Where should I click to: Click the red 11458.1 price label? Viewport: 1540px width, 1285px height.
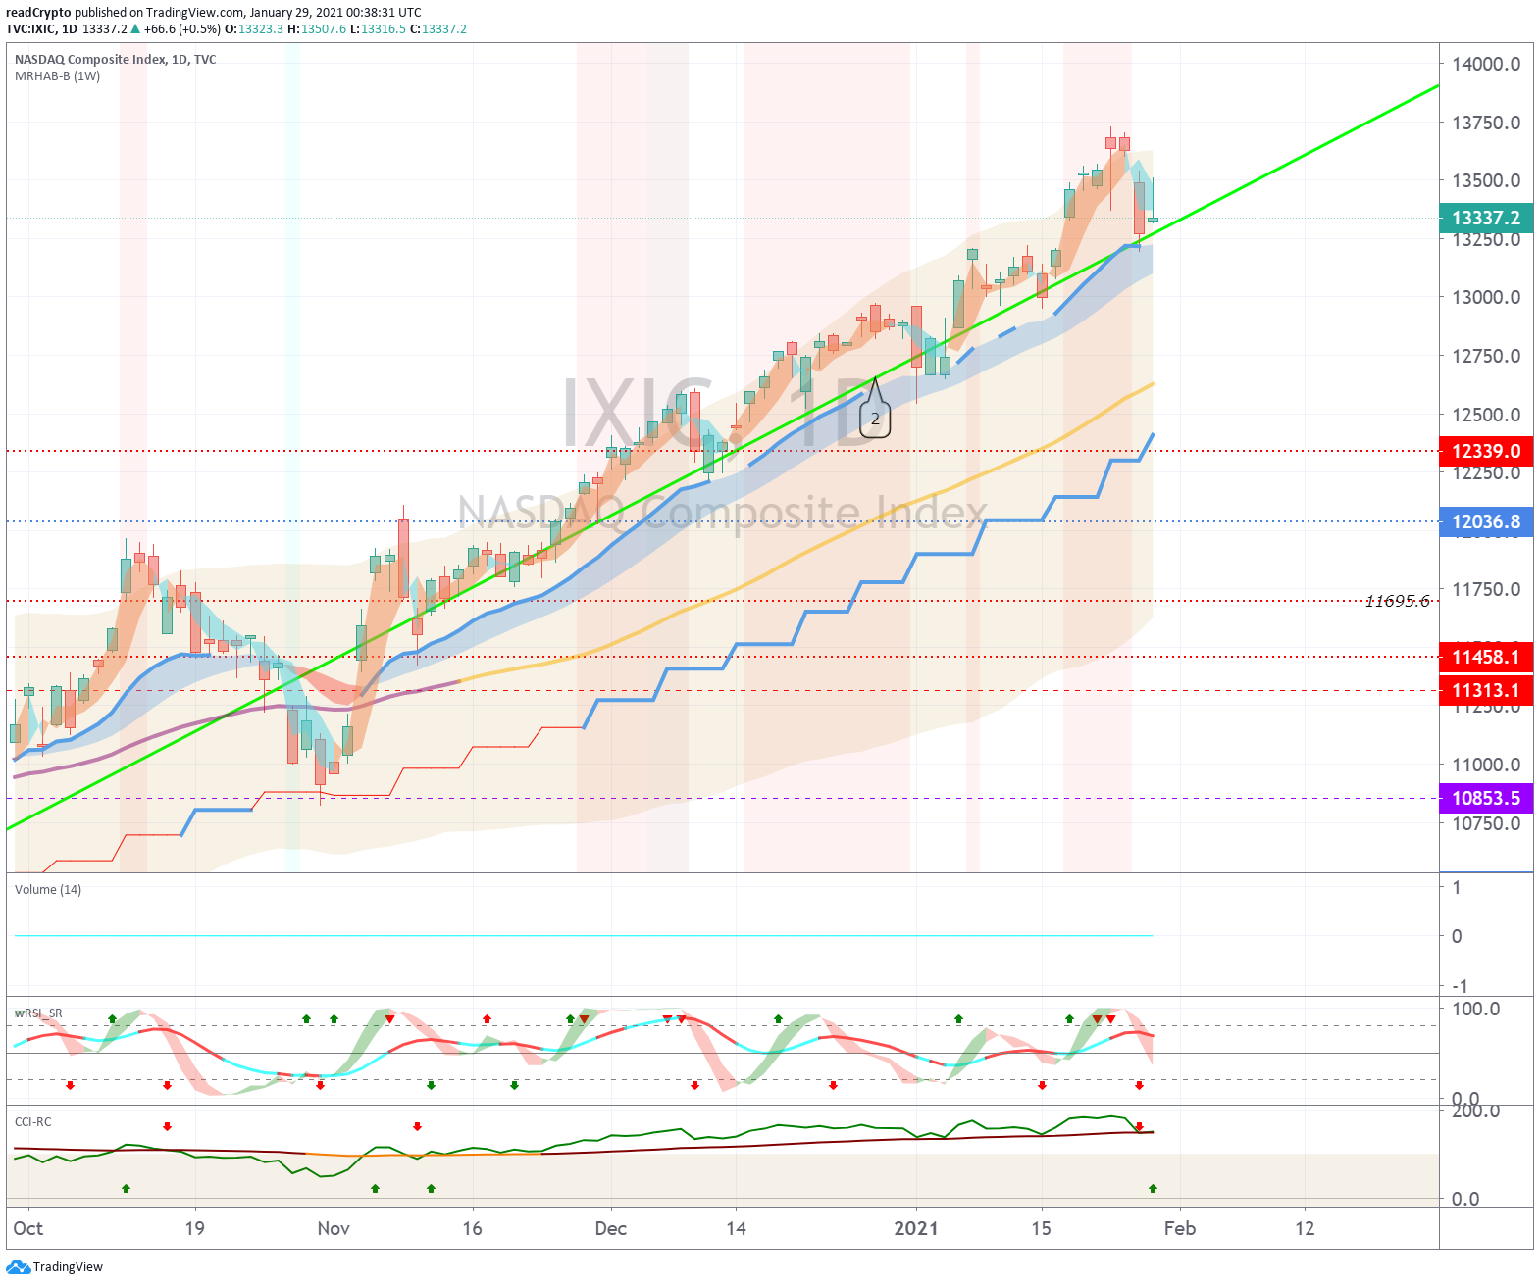click(x=1486, y=657)
